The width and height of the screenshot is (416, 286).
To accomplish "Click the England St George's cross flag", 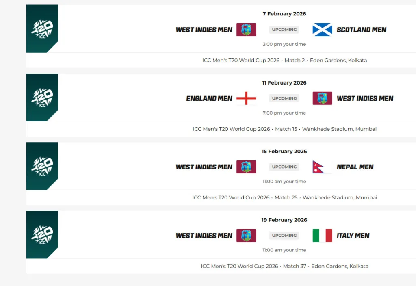I will coord(246,98).
